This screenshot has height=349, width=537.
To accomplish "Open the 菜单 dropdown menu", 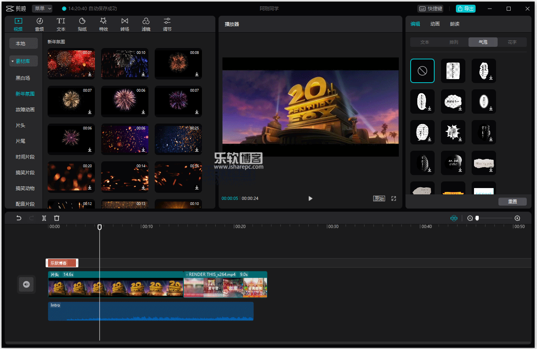I will (x=42, y=8).
